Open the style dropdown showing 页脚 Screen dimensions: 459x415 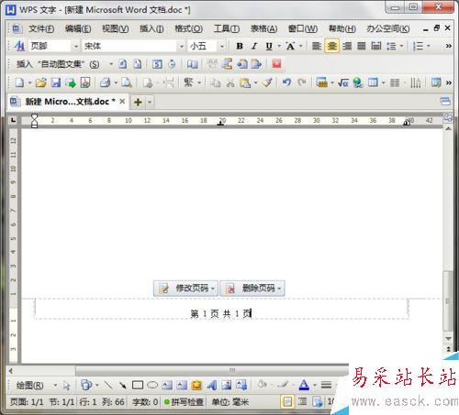point(76,47)
